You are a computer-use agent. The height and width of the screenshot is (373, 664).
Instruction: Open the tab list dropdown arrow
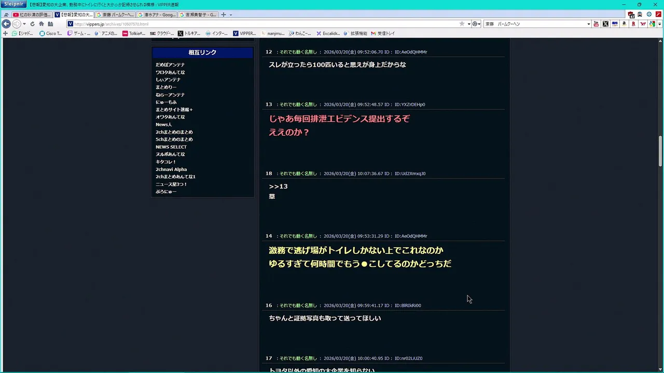coord(231,15)
